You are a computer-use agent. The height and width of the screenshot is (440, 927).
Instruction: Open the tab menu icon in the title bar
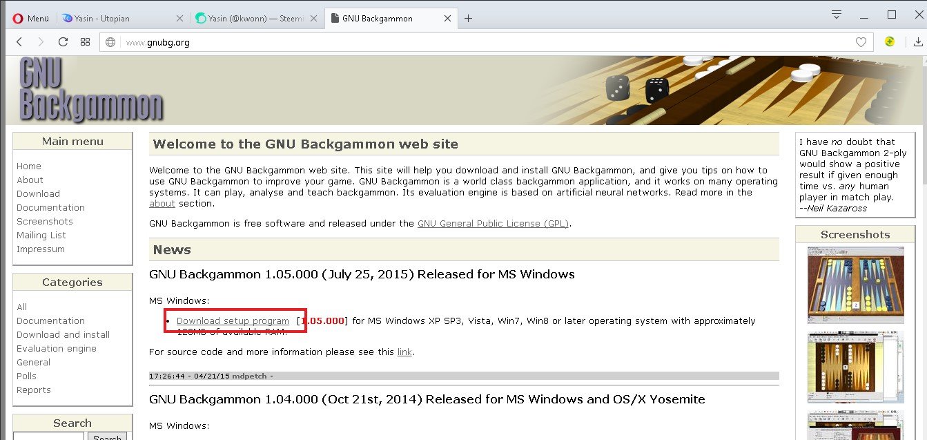837,14
